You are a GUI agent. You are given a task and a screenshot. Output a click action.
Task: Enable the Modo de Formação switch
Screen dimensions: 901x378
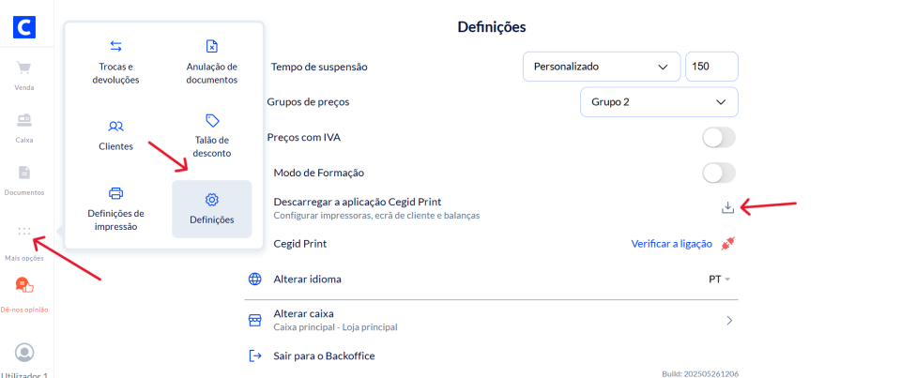tap(719, 173)
